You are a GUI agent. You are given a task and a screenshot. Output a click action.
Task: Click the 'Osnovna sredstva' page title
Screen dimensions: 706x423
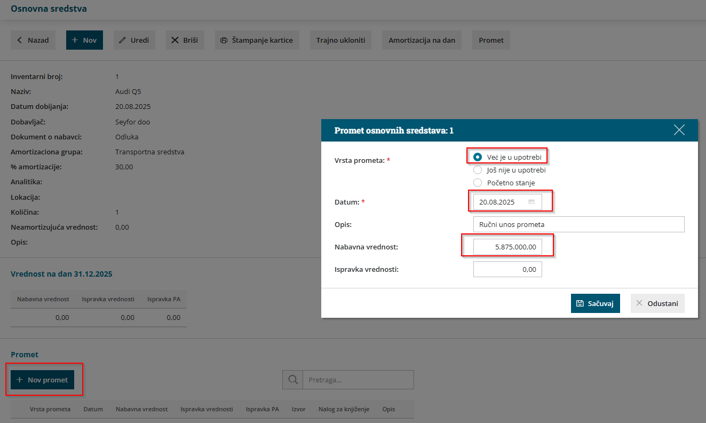point(49,9)
